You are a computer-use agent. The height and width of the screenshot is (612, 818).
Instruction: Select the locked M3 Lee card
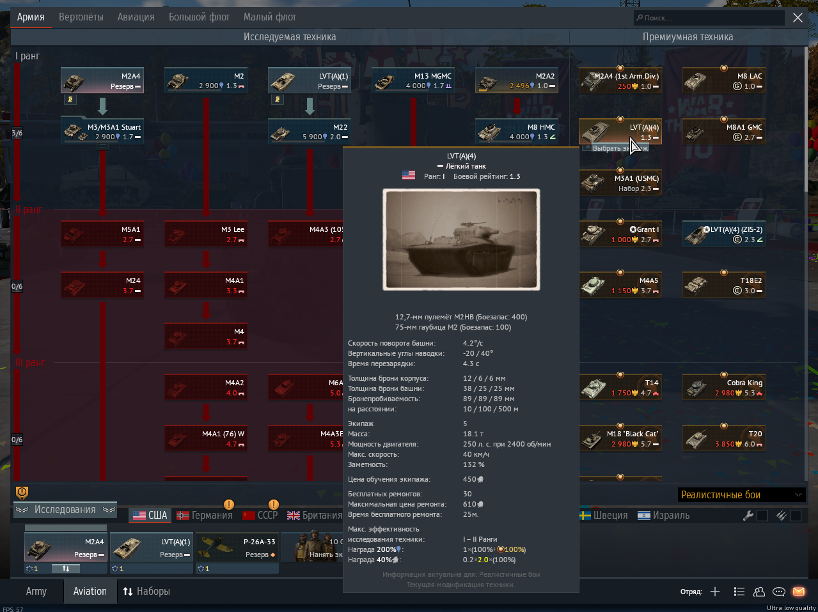[206, 234]
